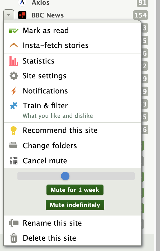Choose Rename this site from menu
Screen dimensions: 160x251
click(x=52, y=223)
